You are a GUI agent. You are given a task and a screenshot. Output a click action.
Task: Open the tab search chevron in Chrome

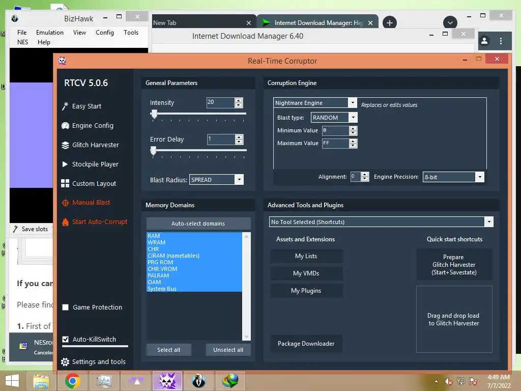point(450,22)
